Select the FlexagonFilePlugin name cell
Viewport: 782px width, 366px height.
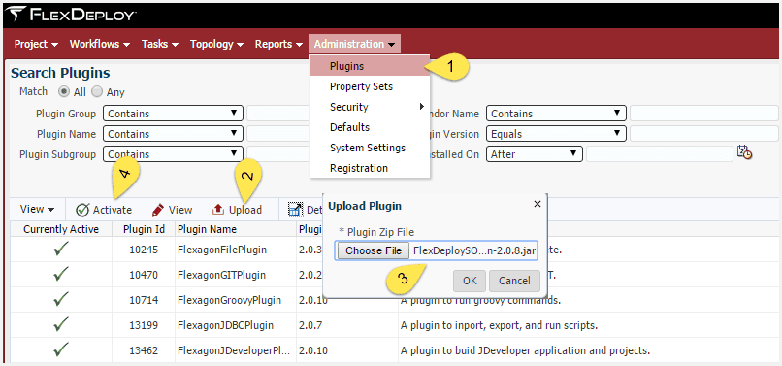236,250
